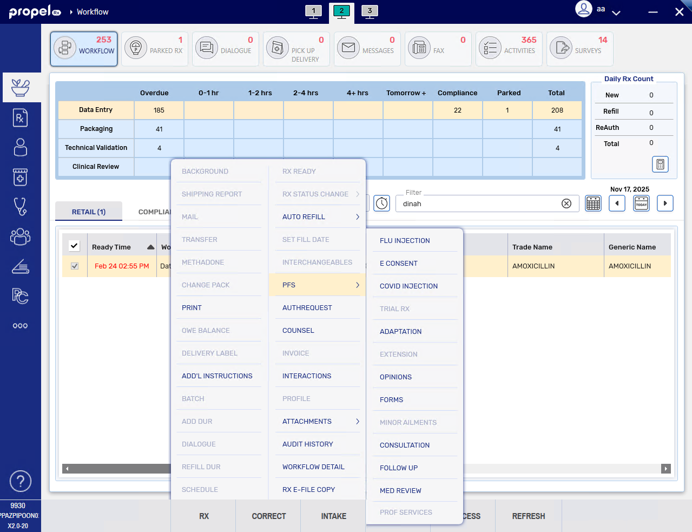The image size is (692, 532).
Task: Toggle the select-all checkbox in the table header
Action: pyautogui.click(x=74, y=246)
